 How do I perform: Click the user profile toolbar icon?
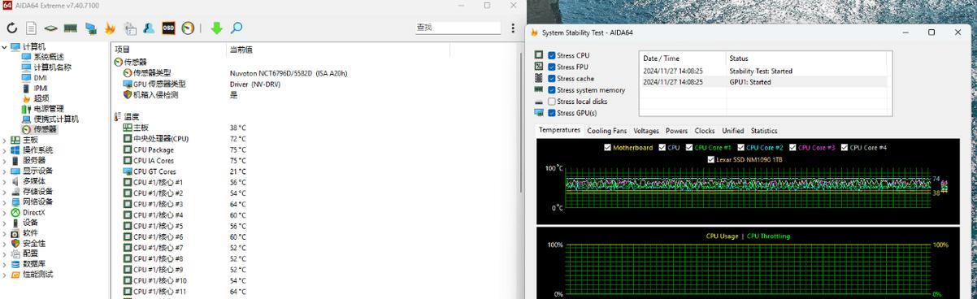(149, 28)
